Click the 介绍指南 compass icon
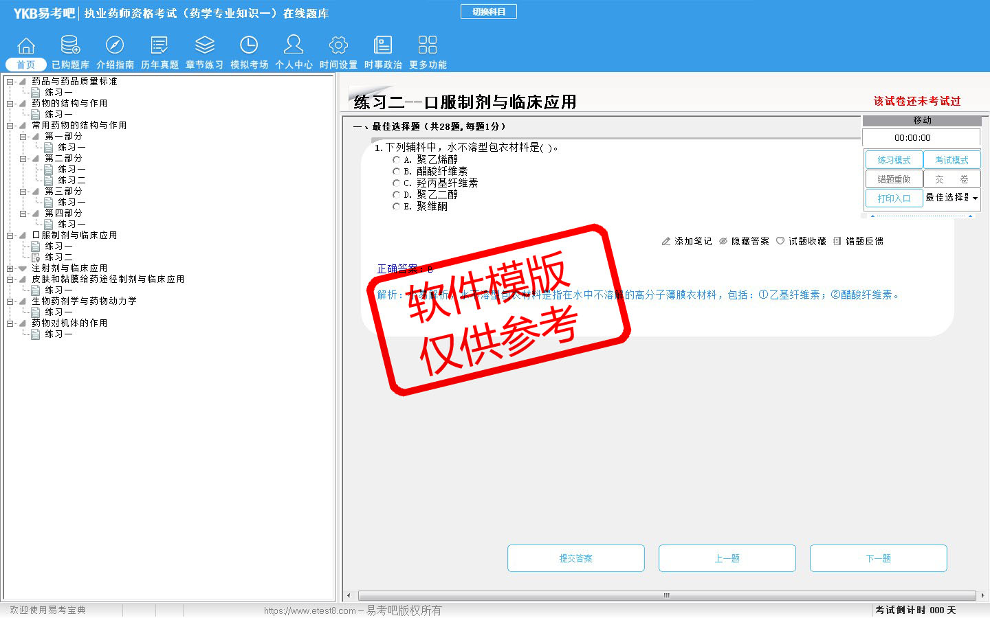 click(115, 45)
